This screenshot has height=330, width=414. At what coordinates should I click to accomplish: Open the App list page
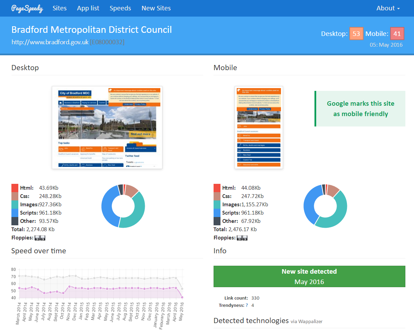click(88, 8)
